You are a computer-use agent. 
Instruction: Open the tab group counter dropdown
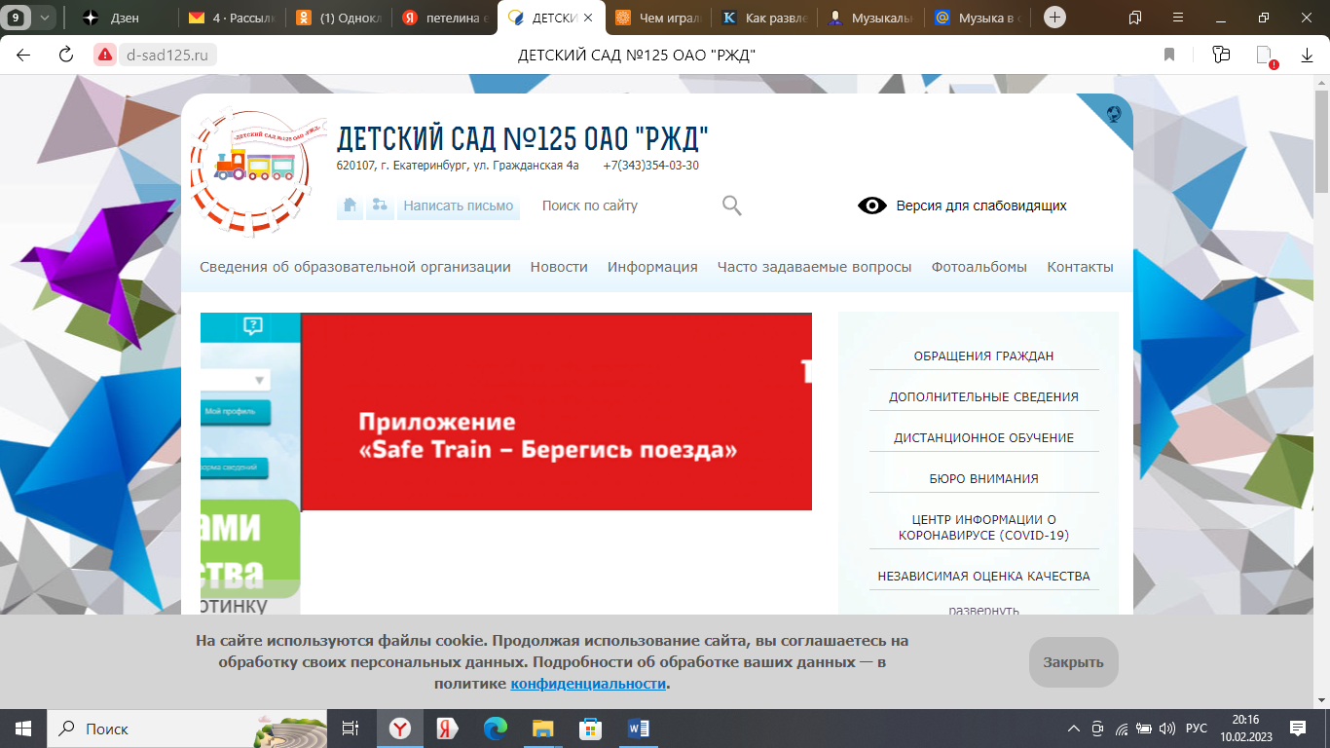pos(29,18)
